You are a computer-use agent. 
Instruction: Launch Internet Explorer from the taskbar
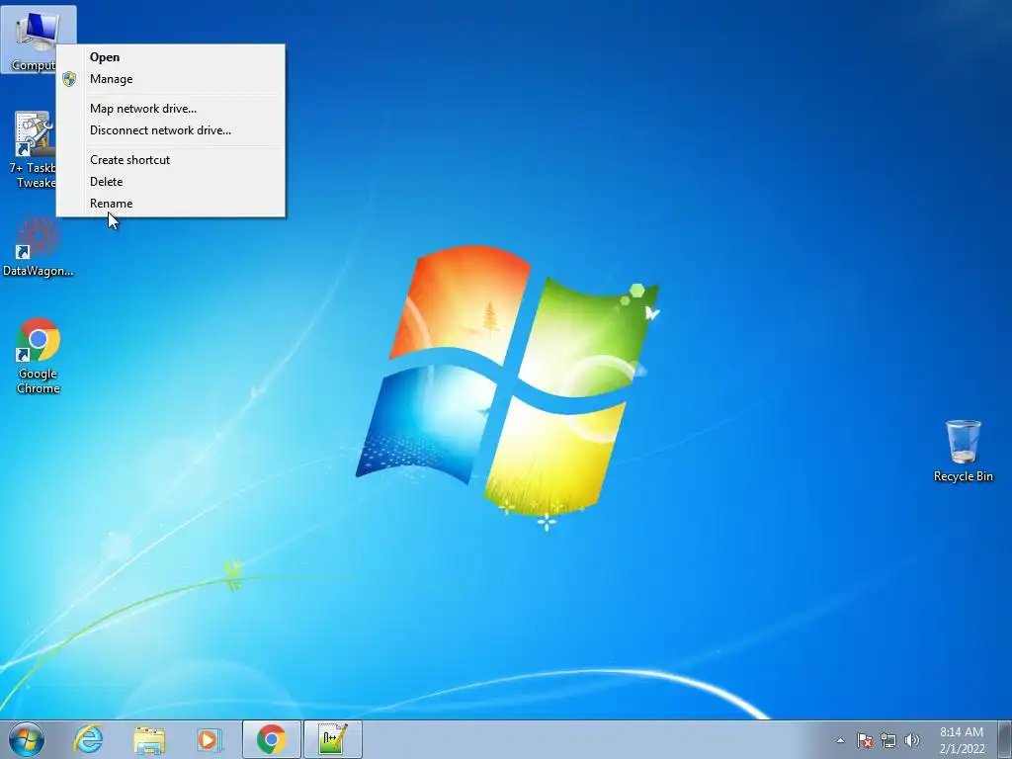click(88, 739)
